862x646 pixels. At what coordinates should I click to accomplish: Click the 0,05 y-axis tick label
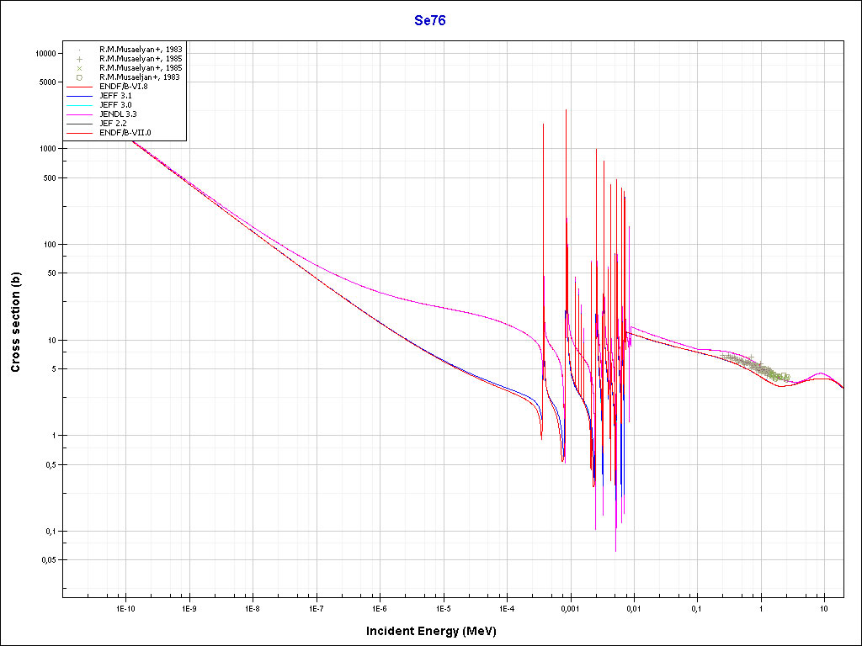(x=47, y=560)
